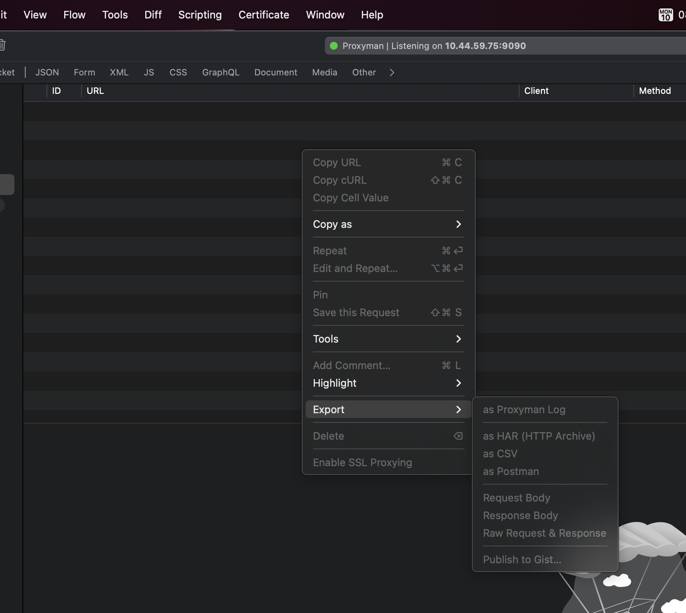This screenshot has height=613, width=686.
Task: Select the Media filter tab
Action: pos(324,73)
